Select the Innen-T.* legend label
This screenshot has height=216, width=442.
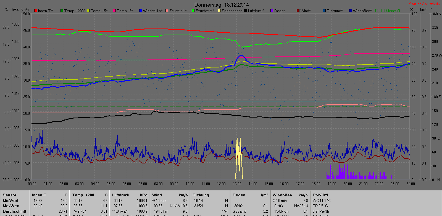pyautogui.click(x=46, y=11)
